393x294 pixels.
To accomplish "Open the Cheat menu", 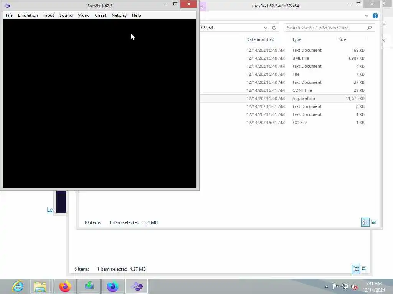I will coord(101,15).
